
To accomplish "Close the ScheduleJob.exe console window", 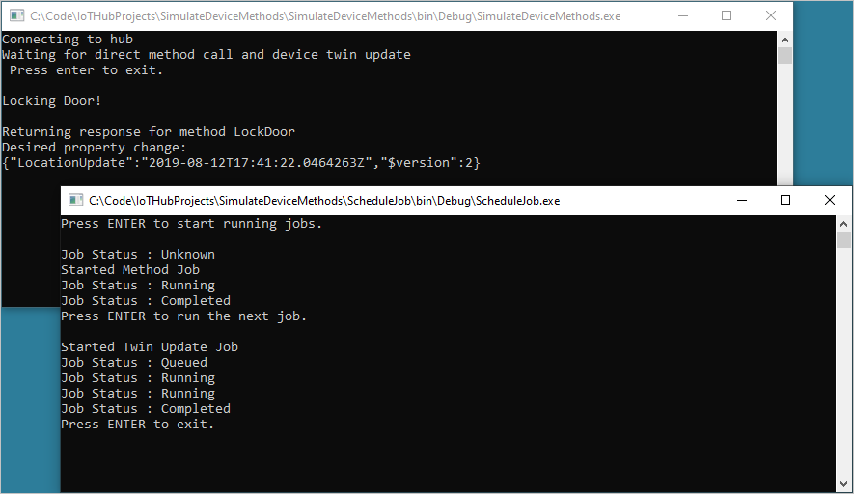I will point(830,200).
